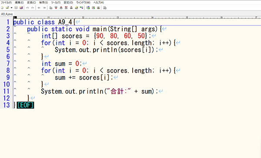This screenshot has width=261, height=158.
Task: Open the Grep search icon
Action: pyautogui.click(x=77, y=8)
